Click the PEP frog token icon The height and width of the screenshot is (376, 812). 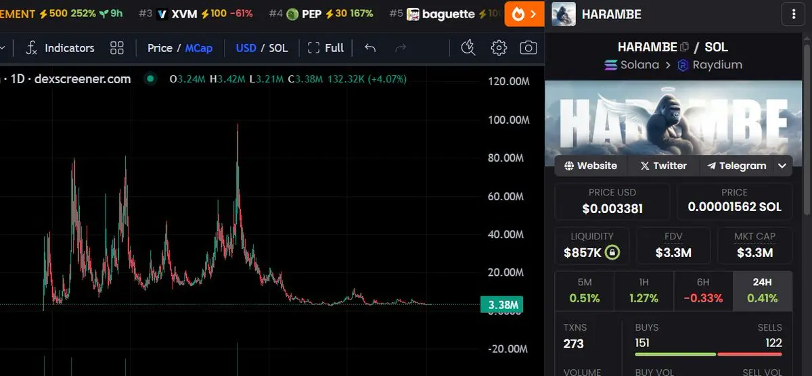(x=292, y=14)
